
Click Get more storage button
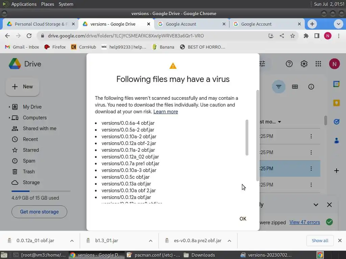[39, 212]
